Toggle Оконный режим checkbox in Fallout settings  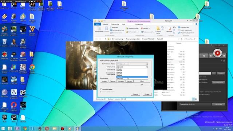[x=101, y=90]
